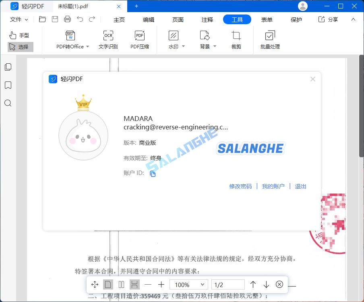Open the Share option

coord(328,19)
